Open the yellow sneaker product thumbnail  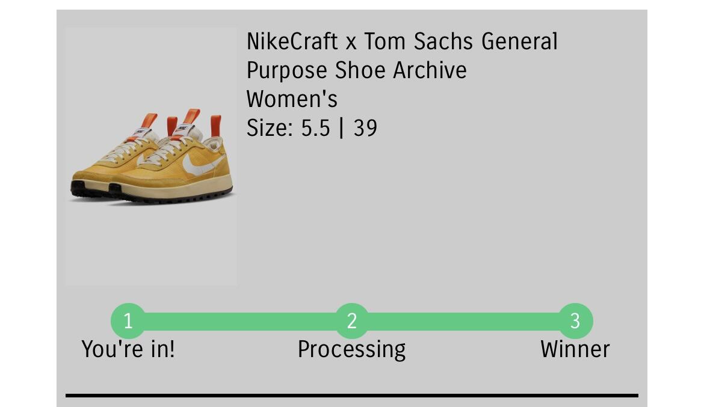click(x=151, y=156)
